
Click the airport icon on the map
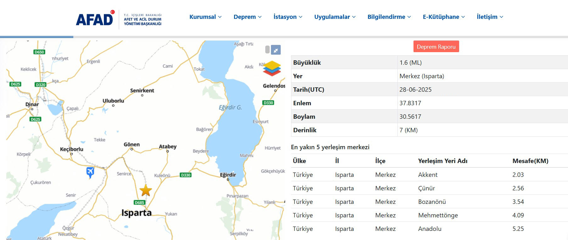(90, 172)
